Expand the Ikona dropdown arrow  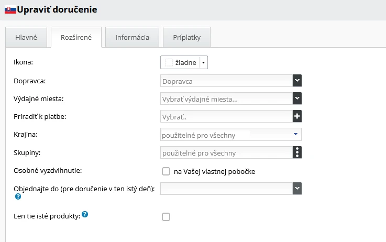[x=204, y=62]
